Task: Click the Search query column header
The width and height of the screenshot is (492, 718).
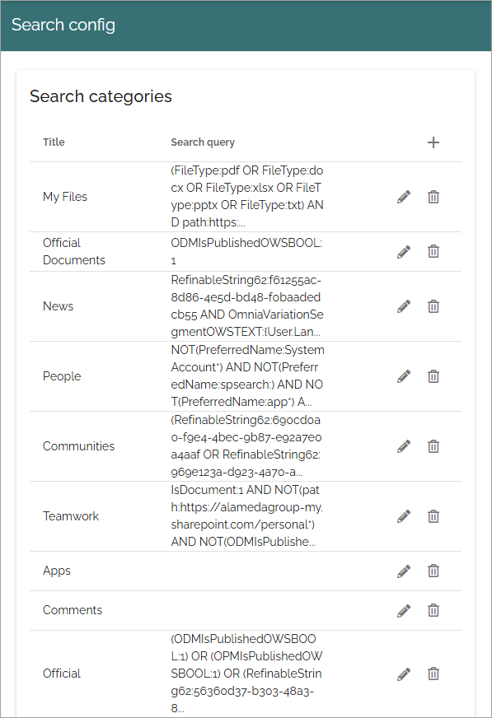Action: (x=203, y=142)
